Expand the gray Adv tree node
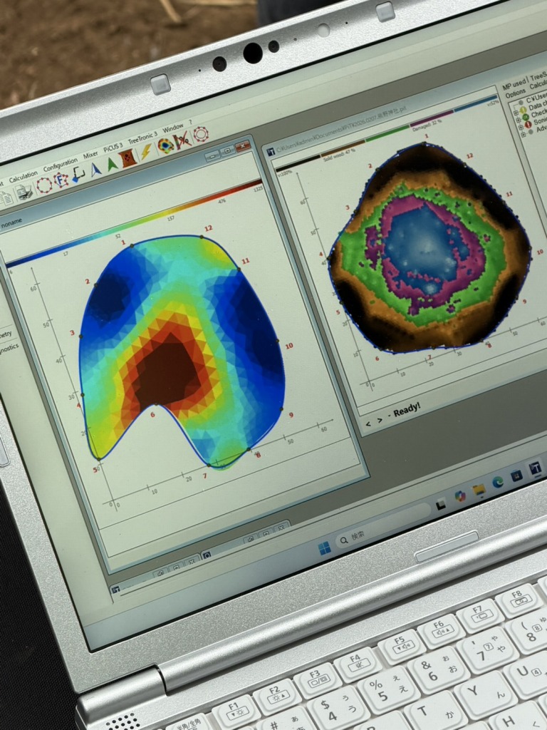The width and height of the screenshot is (547, 730). (x=523, y=135)
